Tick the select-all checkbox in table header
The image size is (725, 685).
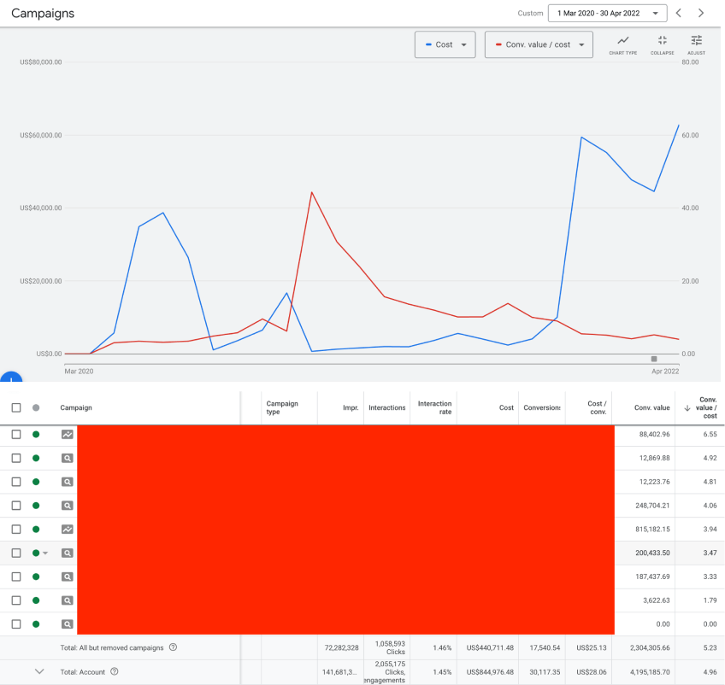[16, 408]
